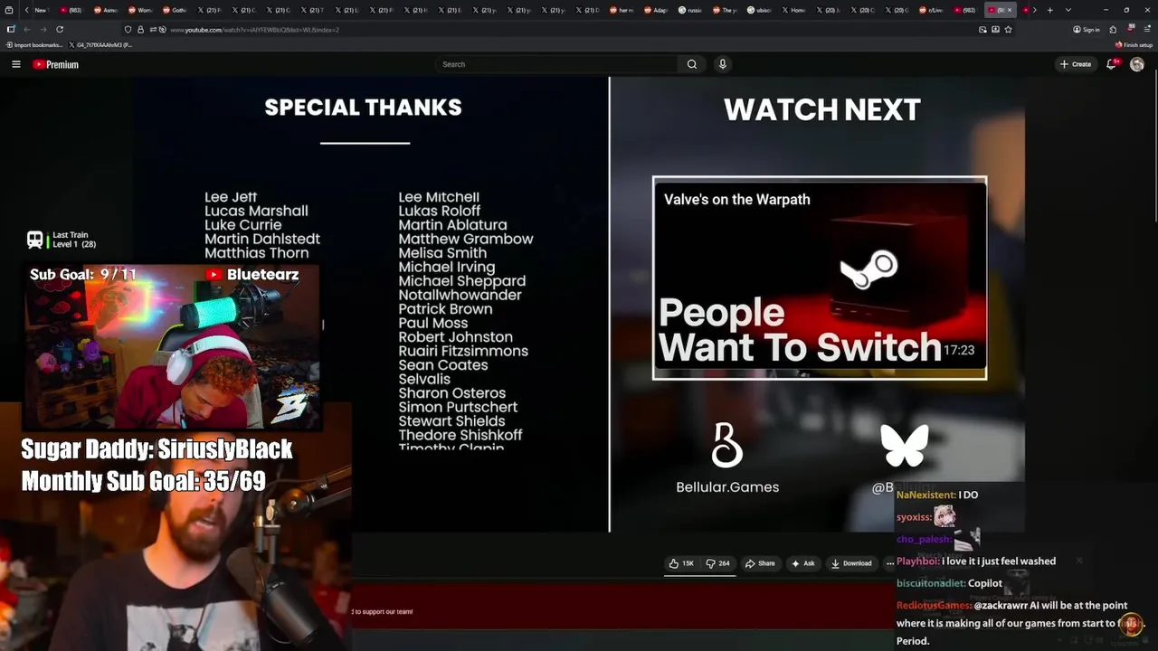Go forward in browser history
This screenshot has height=651, width=1158.
click(x=43, y=29)
